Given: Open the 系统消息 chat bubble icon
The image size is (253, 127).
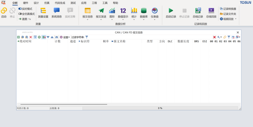Looking at the screenshot, I should pos(57,11).
